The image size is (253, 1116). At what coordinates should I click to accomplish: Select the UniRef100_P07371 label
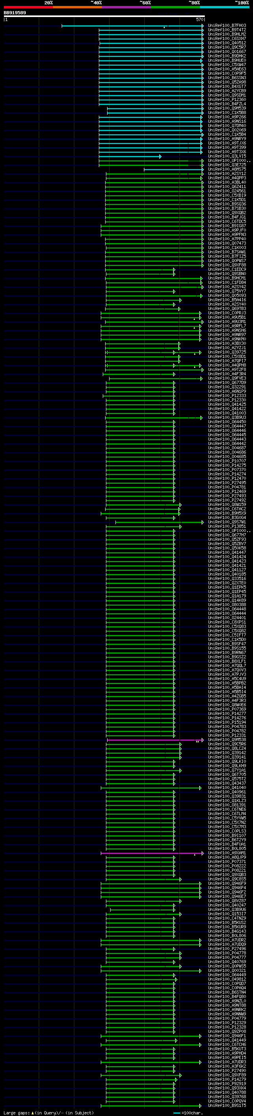pos(227,862)
